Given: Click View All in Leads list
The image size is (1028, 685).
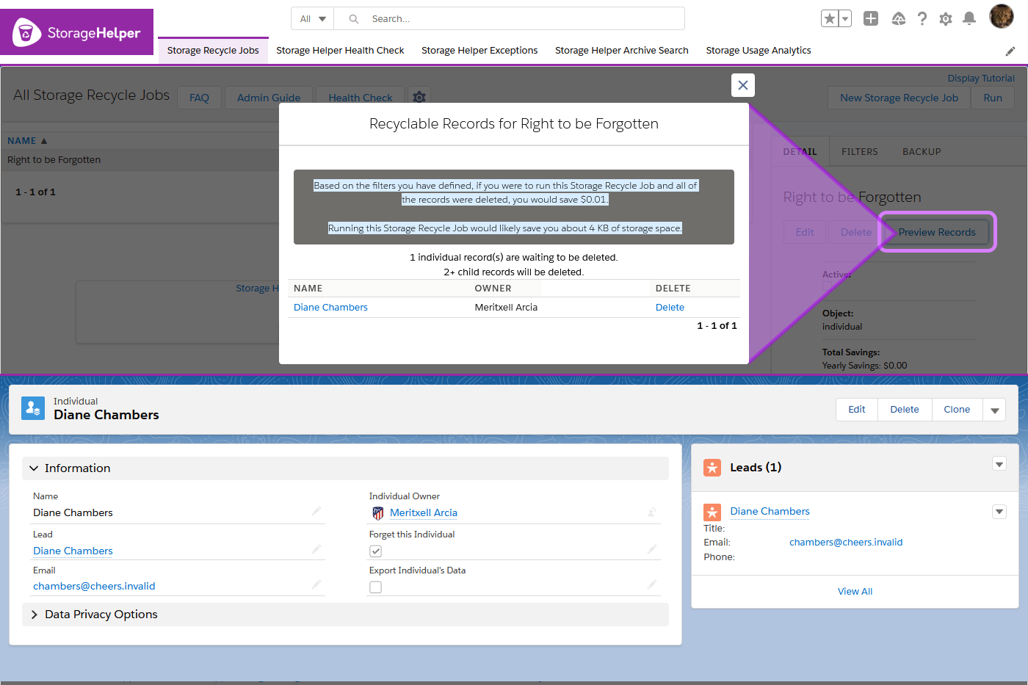Looking at the screenshot, I should click(855, 592).
